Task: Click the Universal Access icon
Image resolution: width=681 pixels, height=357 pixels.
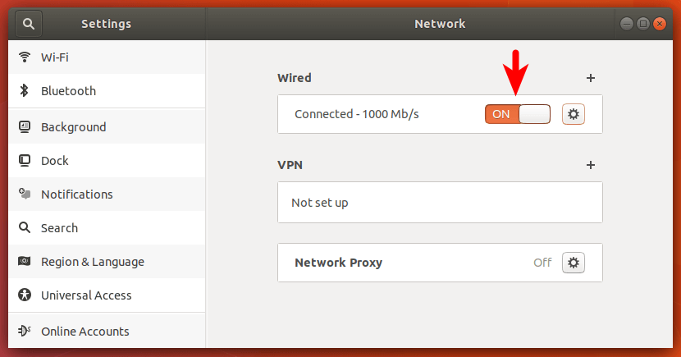Action: [25, 295]
